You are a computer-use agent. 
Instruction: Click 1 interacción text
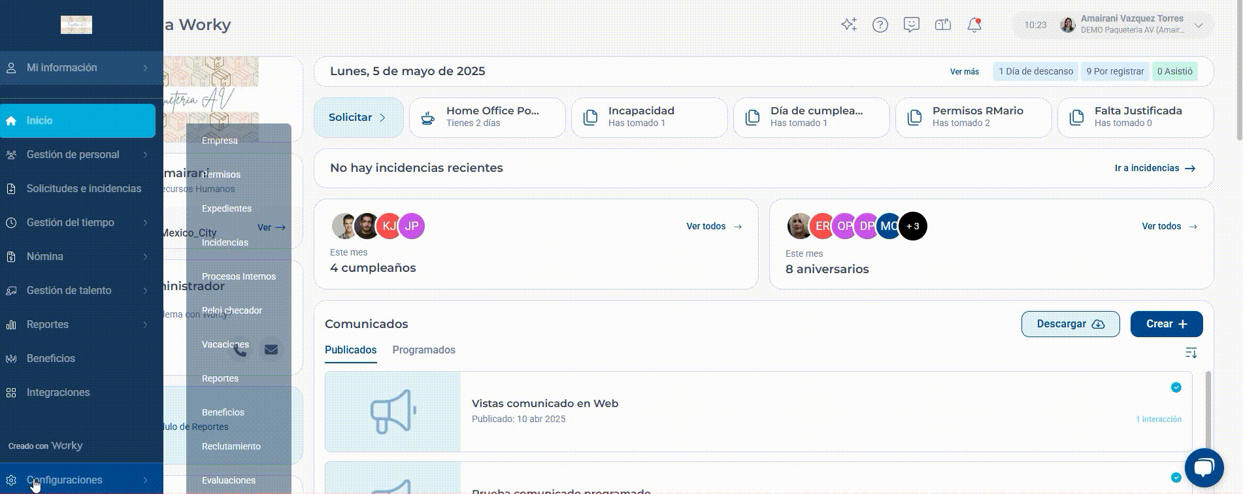point(1159,420)
